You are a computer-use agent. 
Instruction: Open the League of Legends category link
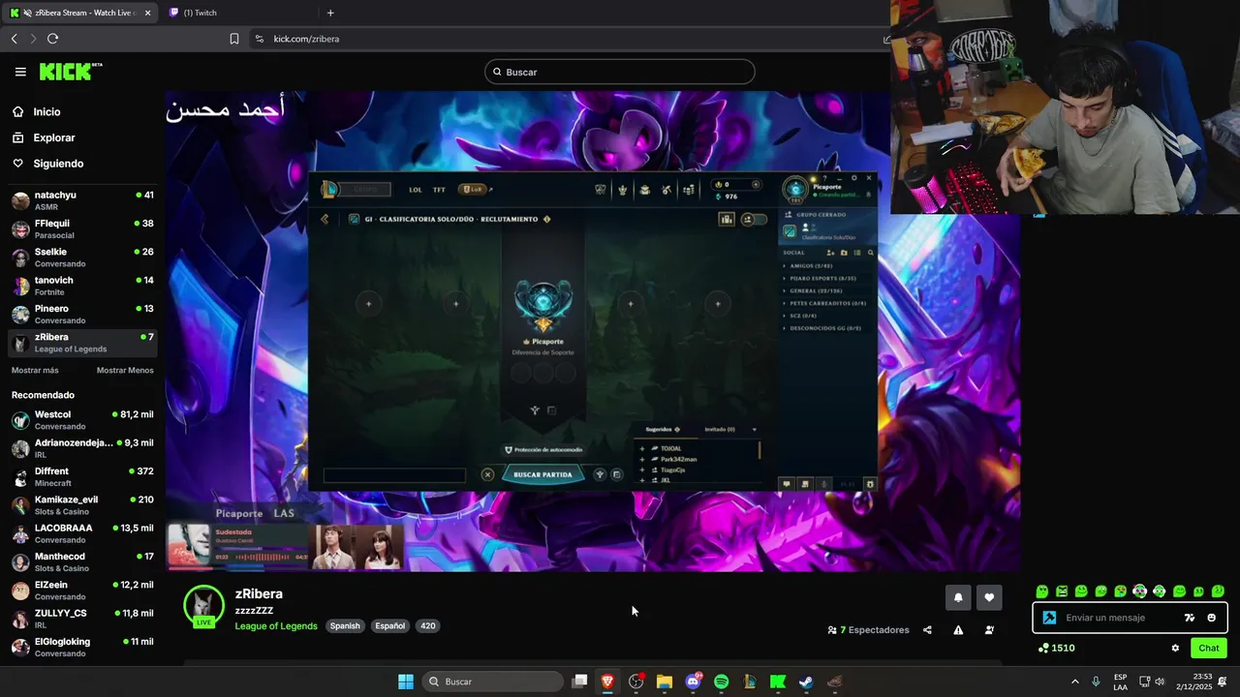point(276,626)
